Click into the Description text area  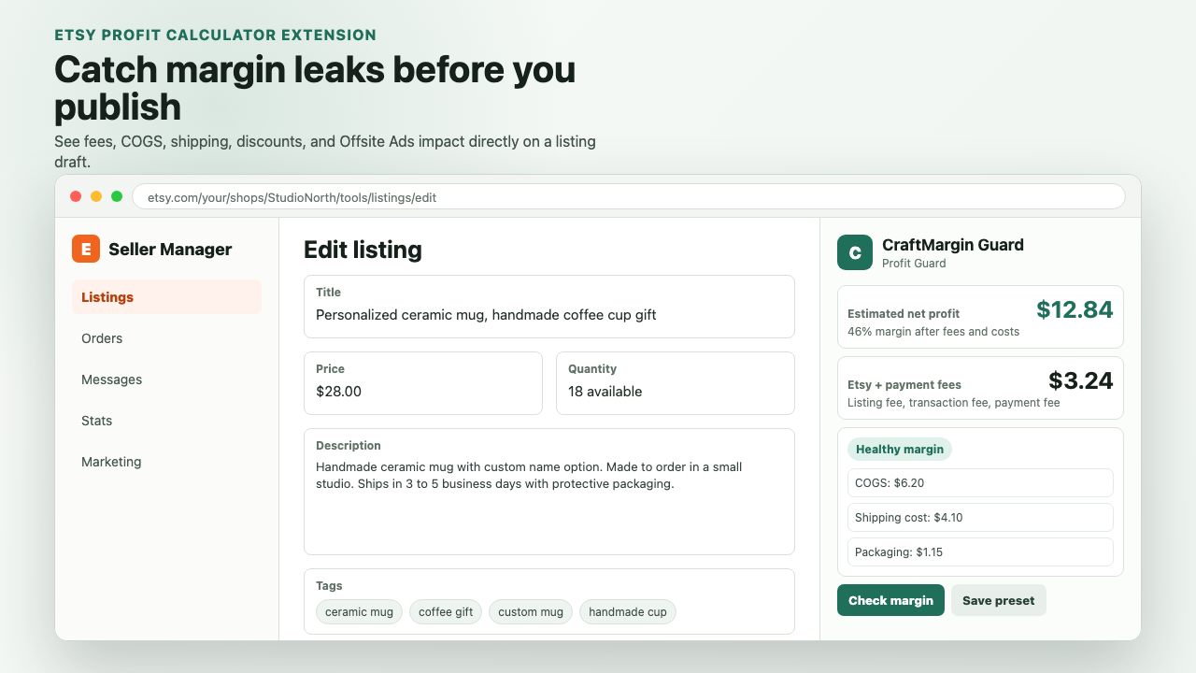pos(549,492)
